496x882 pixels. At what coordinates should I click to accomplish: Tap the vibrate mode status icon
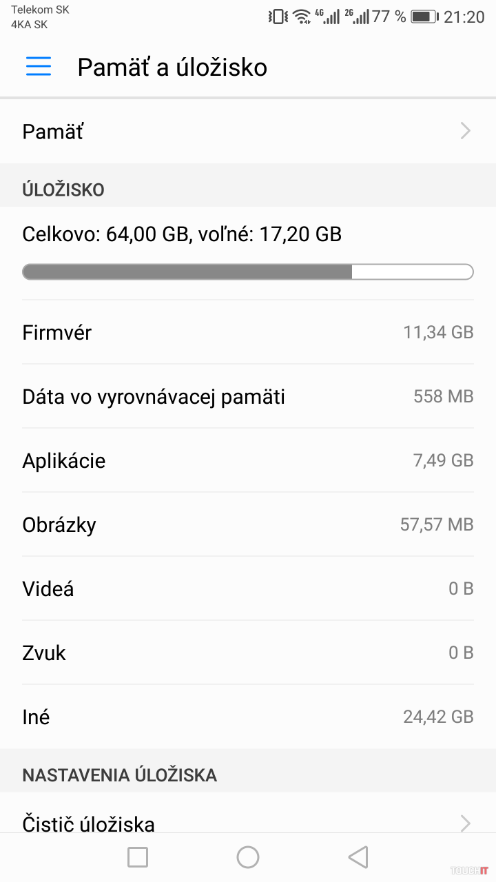tap(278, 17)
